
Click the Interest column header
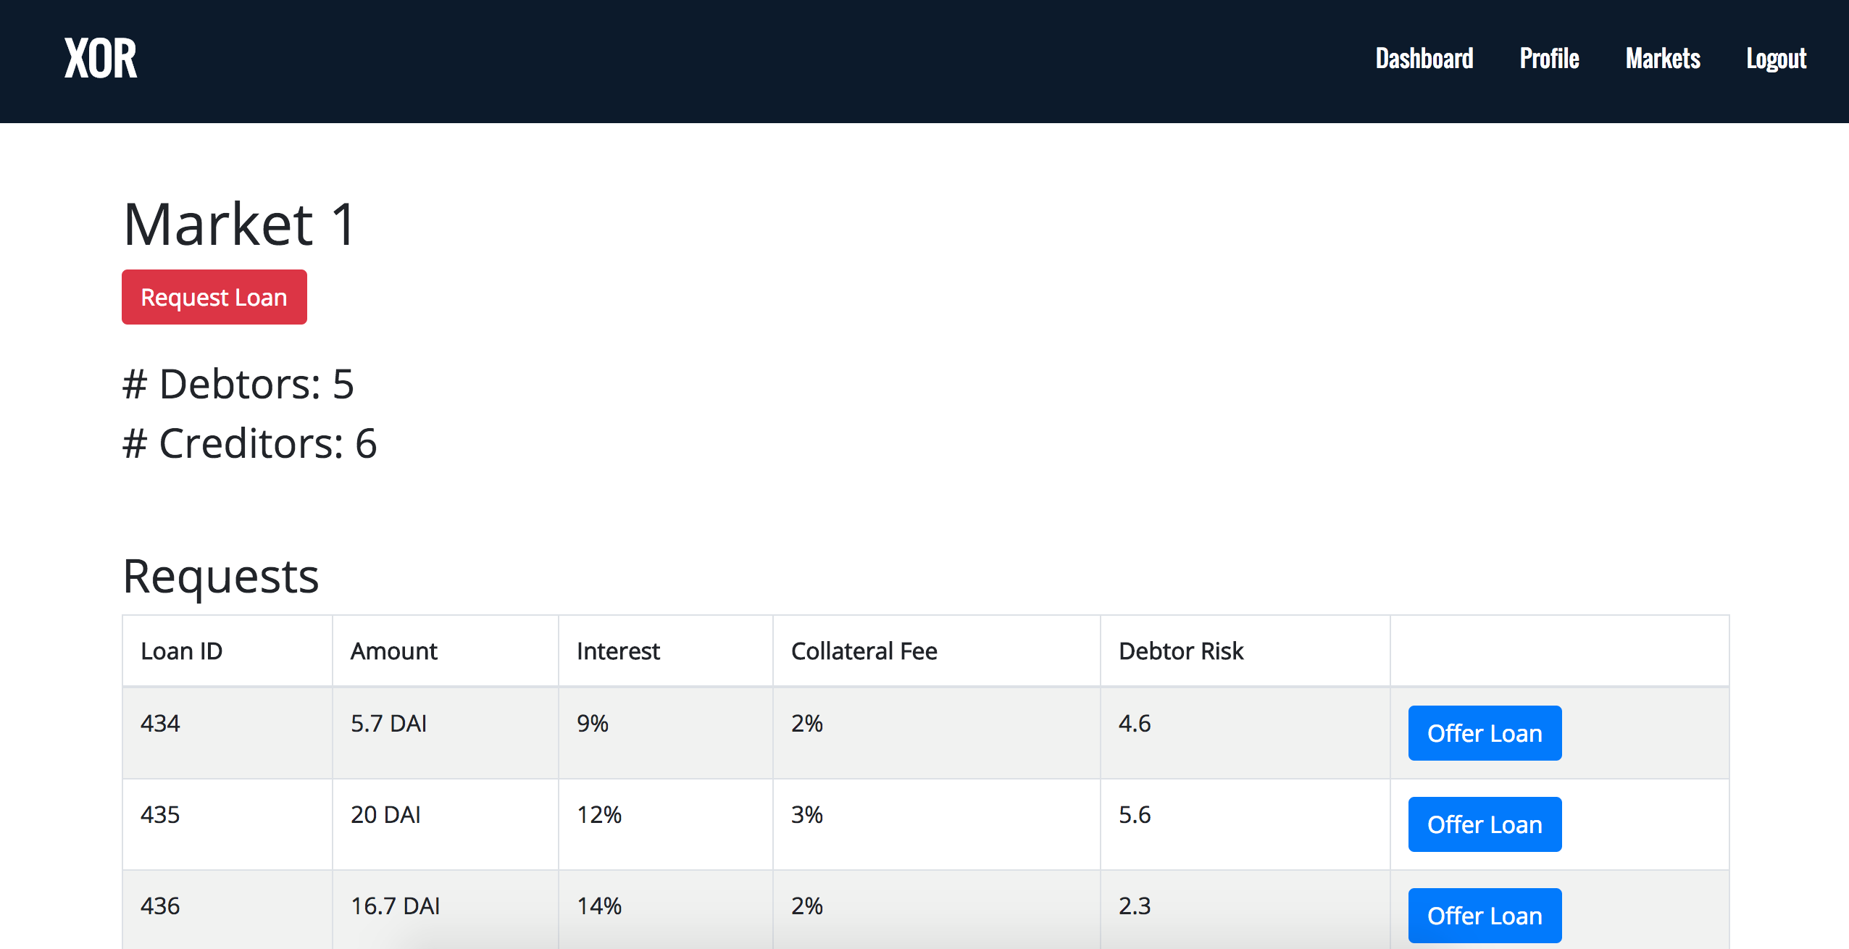click(x=618, y=651)
